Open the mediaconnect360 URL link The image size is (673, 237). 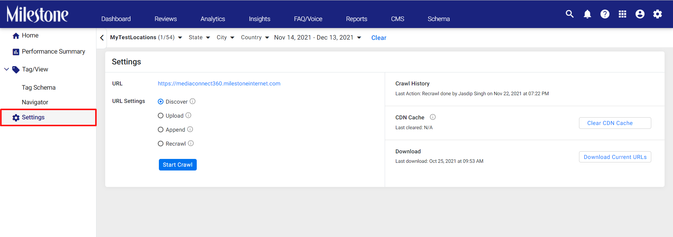(219, 83)
